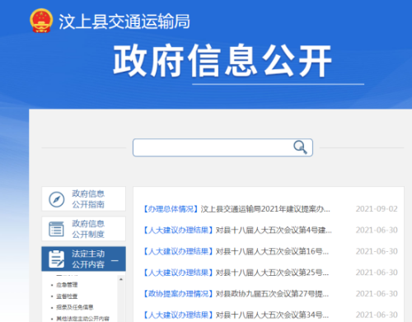This screenshot has width=412, height=322.
Task: Open the 政府信息公开制度 menu
Action: [84, 229]
